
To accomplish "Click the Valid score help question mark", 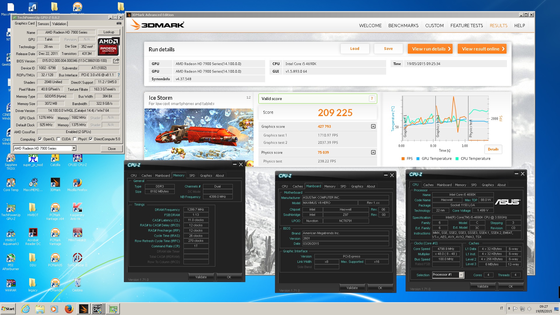I will (372, 99).
